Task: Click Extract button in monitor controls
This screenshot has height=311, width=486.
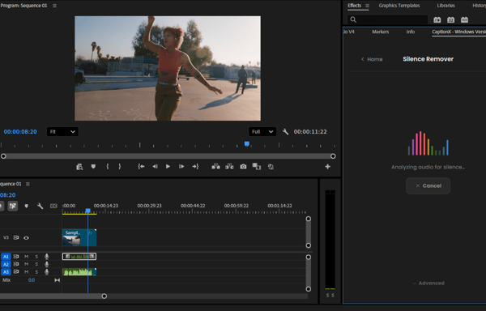Action: click(229, 167)
